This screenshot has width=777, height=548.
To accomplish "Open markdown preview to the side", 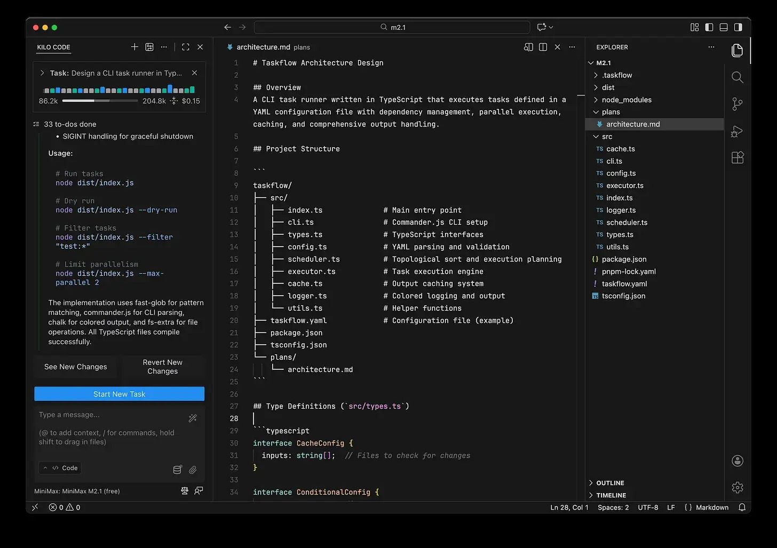I will click(528, 47).
